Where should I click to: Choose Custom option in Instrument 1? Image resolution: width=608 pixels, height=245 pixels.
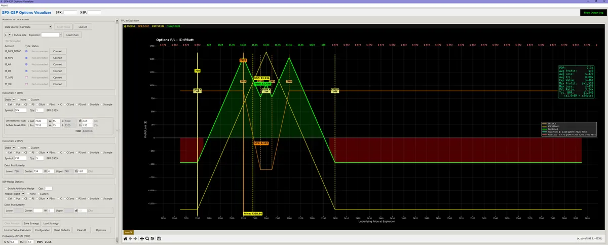point(33,99)
